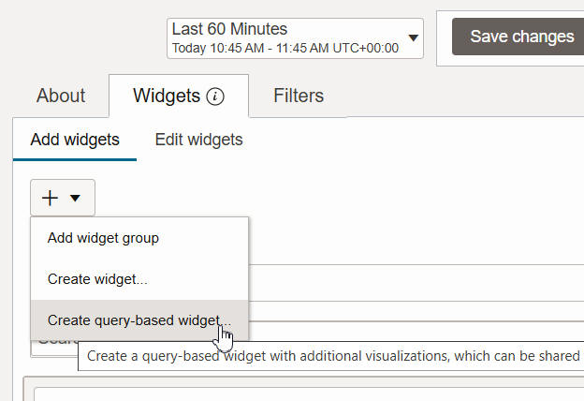
Task: Switch to the About tab
Action: tap(61, 96)
